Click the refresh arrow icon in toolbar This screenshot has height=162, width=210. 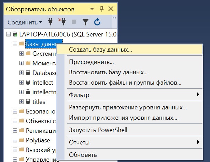tap(97, 22)
